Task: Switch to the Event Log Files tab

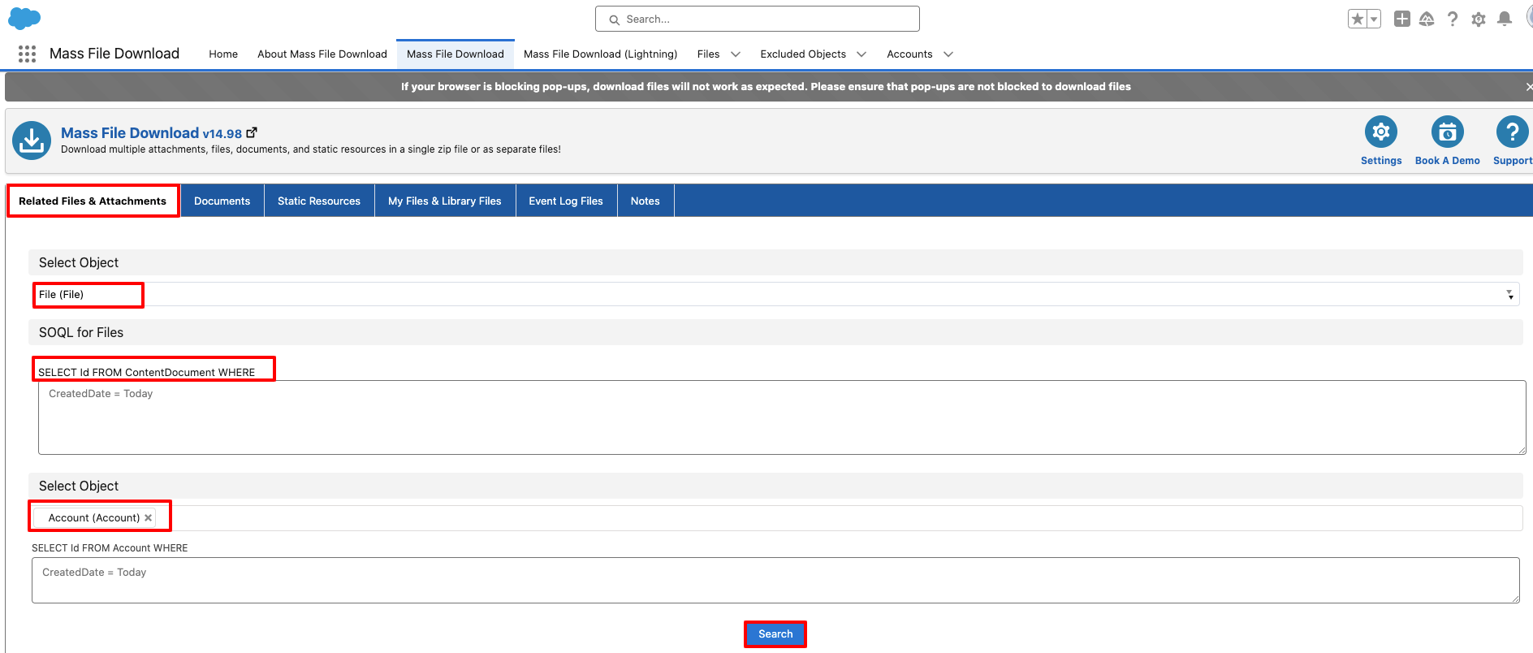Action: click(x=566, y=201)
